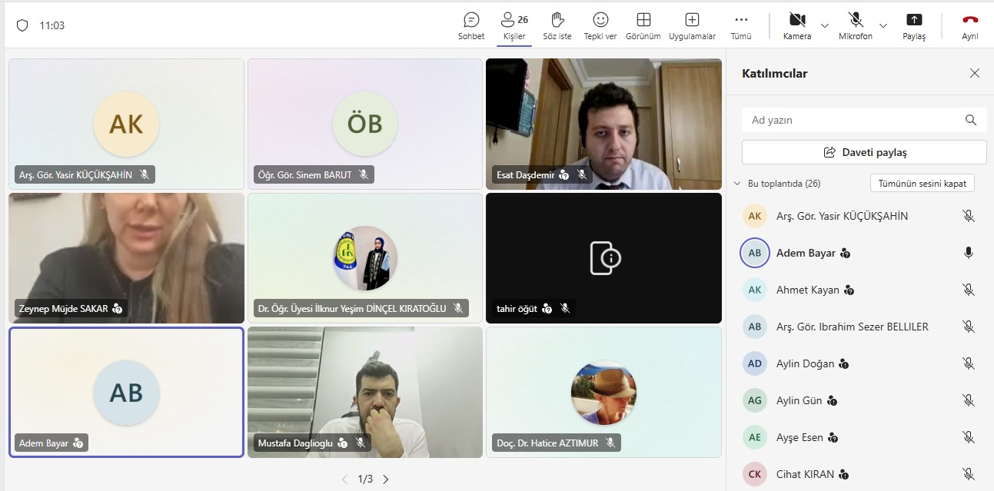Image resolution: width=994 pixels, height=491 pixels.
Task: Expand the Mikrofon options dropdown arrow
Action: (883, 25)
